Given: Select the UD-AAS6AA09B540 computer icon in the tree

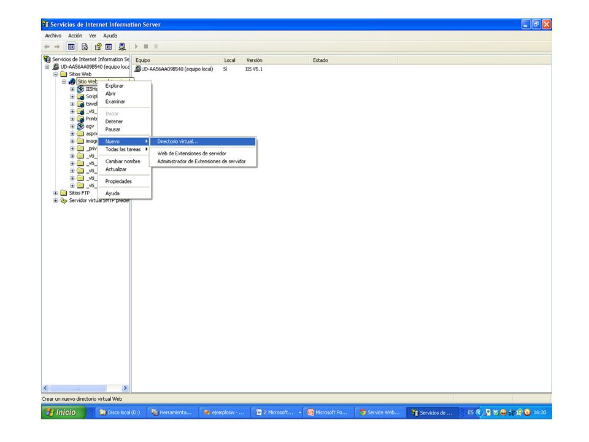Looking at the screenshot, I should 56,66.
